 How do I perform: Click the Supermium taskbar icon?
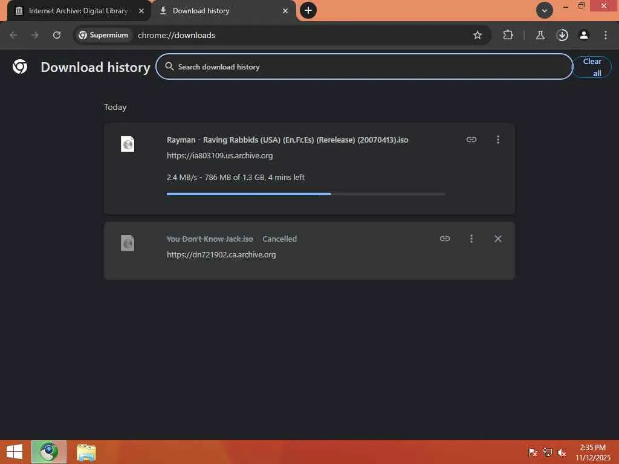pyautogui.click(x=48, y=452)
